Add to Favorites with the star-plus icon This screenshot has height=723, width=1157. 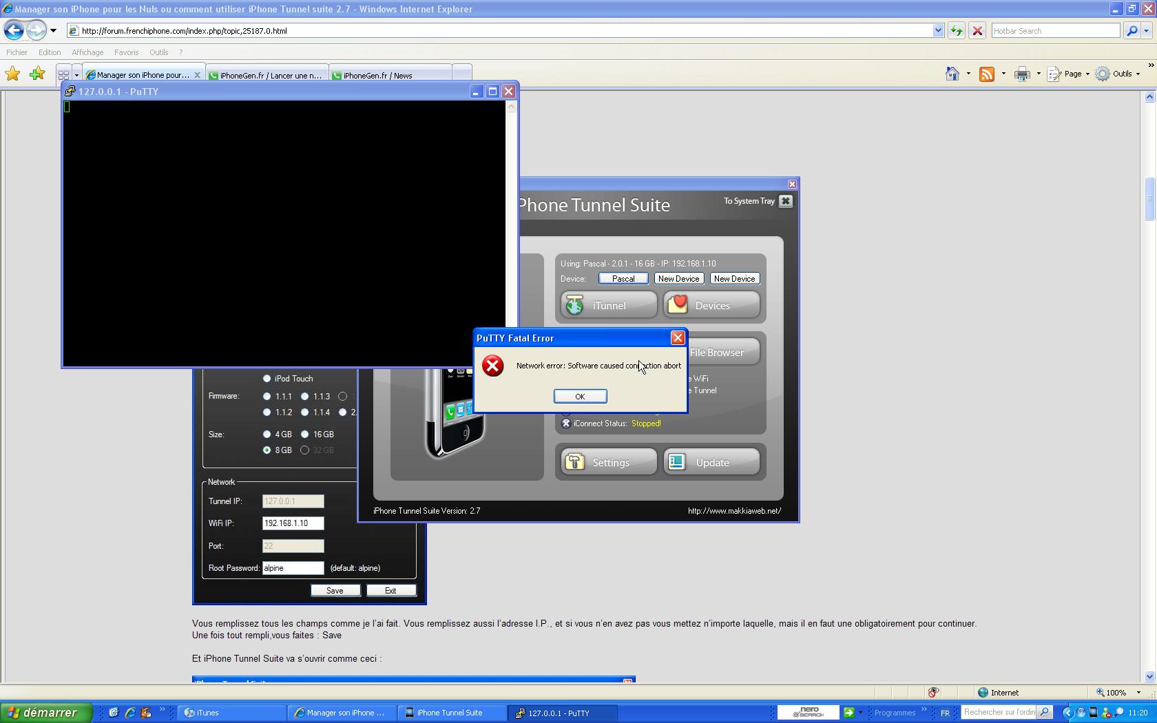tap(37, 74)
